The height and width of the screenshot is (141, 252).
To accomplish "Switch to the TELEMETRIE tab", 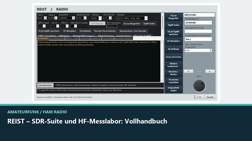I will 96,38.
